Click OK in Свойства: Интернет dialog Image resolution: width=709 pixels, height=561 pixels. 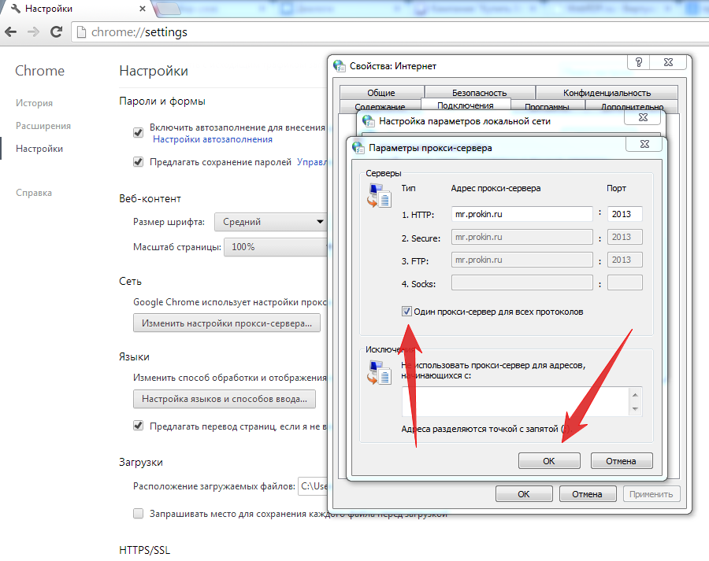tap(524, 493)
